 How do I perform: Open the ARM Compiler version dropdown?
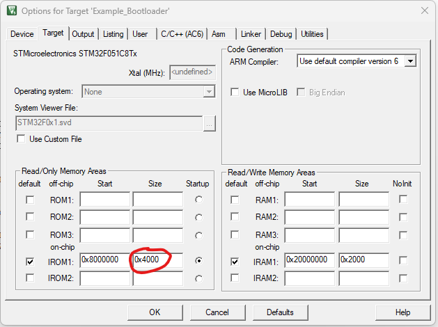pos(410,61)
